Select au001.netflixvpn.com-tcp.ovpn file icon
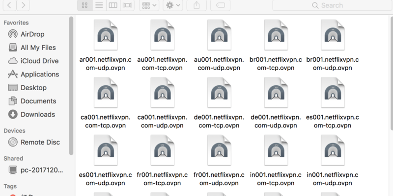The height and width of the screenshot is (196, 393). point(163,35)
